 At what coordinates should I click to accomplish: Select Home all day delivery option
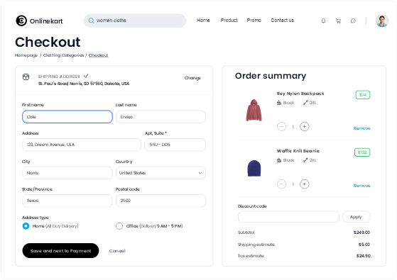[26, 226]
